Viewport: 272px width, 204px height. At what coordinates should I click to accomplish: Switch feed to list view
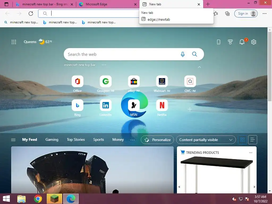click(x=253, y=140)
